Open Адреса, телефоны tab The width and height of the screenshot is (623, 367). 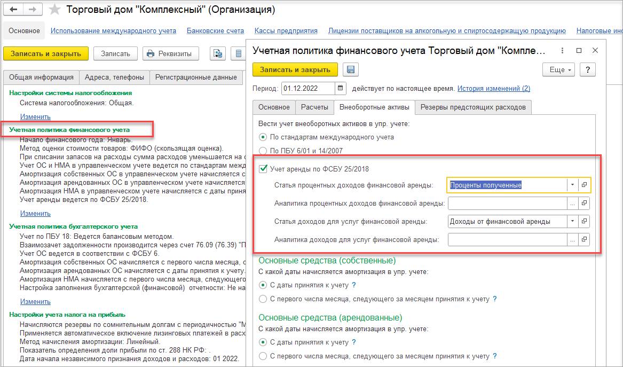coord(114,77)
